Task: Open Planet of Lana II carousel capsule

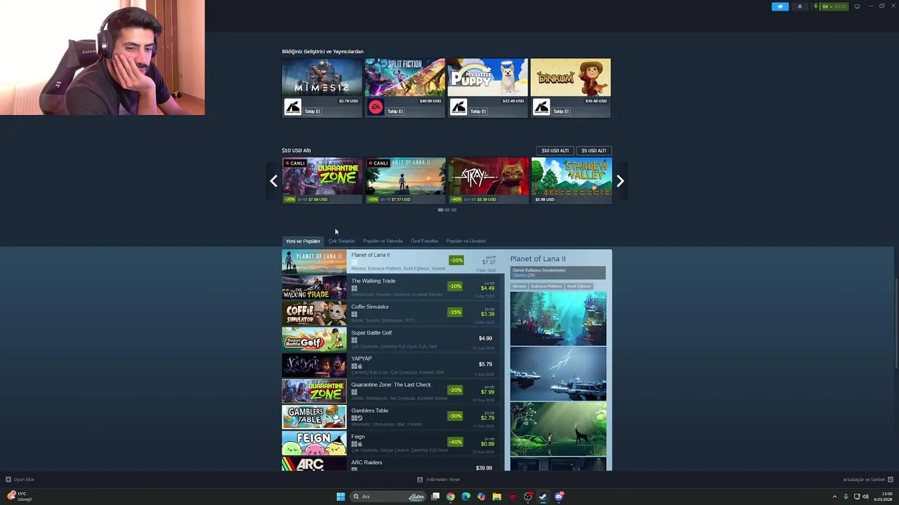Action: [x=405, y=180]
